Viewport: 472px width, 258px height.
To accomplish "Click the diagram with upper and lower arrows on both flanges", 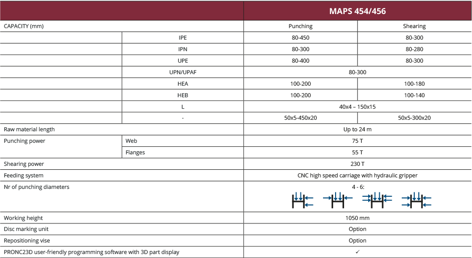I will coord(417,200).
